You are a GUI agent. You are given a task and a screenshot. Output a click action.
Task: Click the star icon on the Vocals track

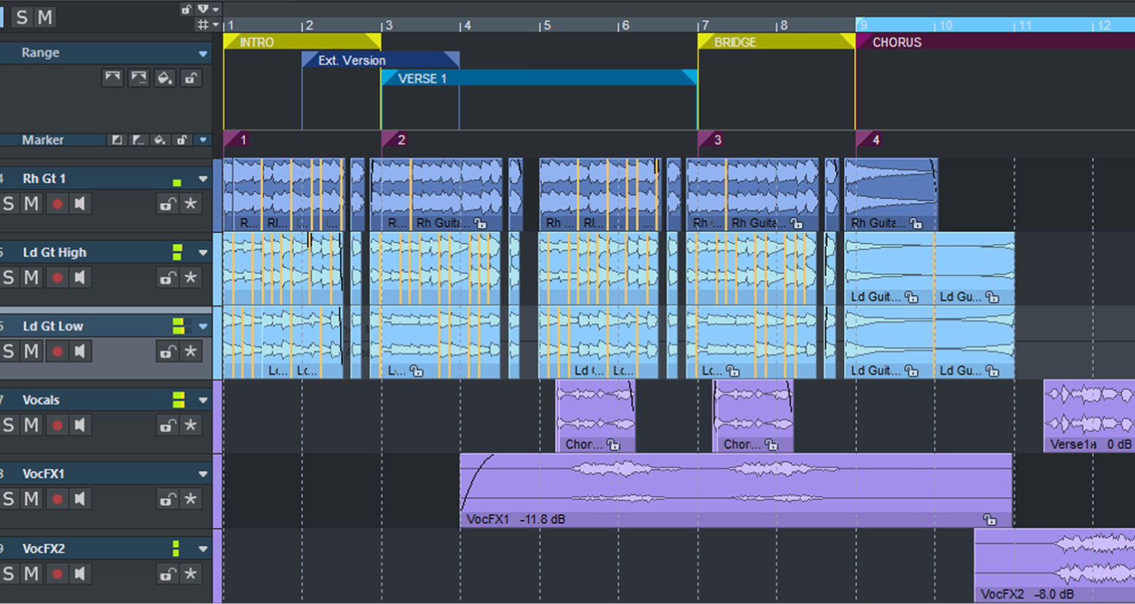tap(191, 425)
